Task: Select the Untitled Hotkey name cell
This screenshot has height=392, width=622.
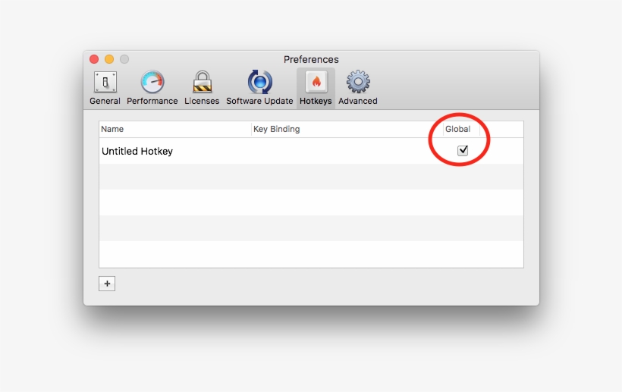Action: click(137, 152)
